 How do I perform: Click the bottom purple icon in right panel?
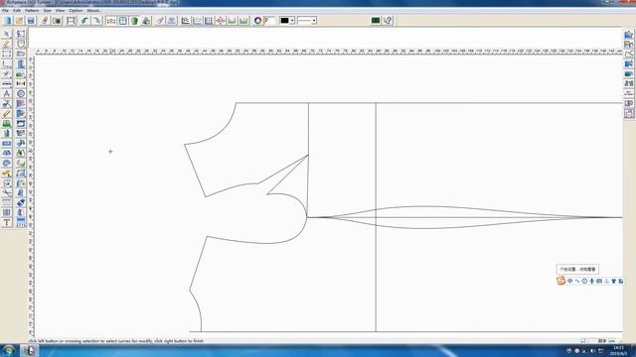629,113
